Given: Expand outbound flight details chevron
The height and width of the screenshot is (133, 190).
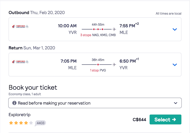Looking at the screenshot, I should [x=175, y=29].
